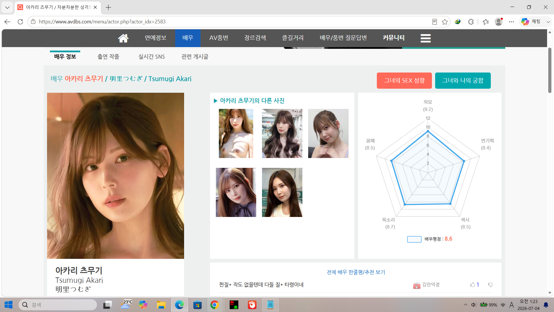Open browser extensions puzzle icon
The image size is (554, 312).
tap(471, 22)
